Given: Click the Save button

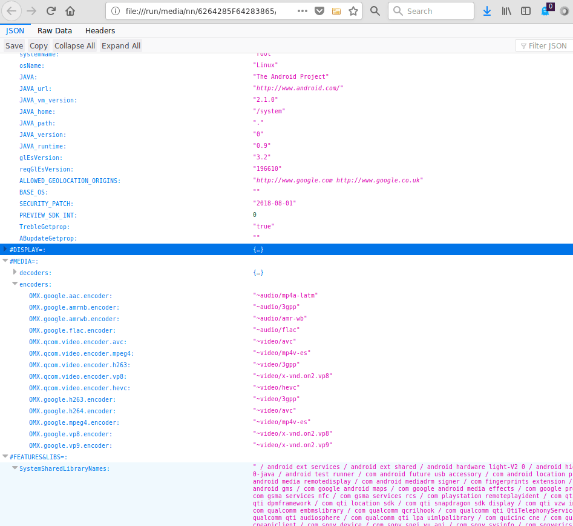Looking at the screenshot, I should tap(15, 46).
